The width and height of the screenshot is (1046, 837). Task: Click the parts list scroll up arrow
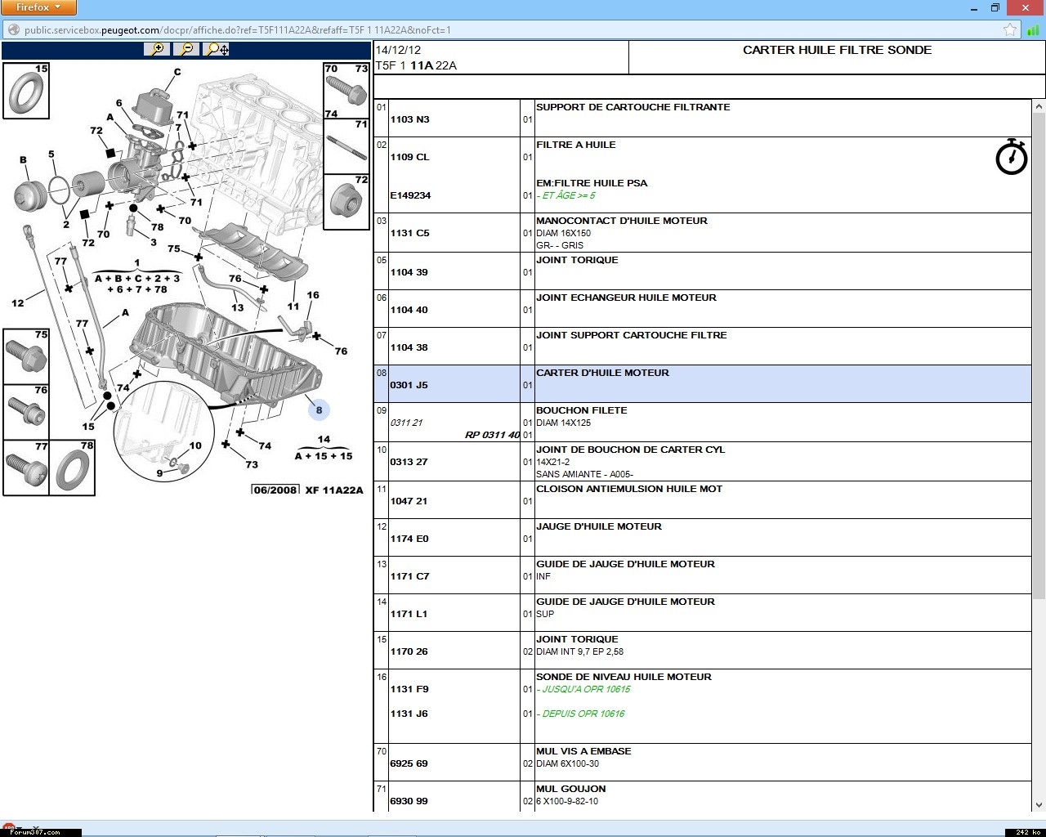pos(1039,106)
